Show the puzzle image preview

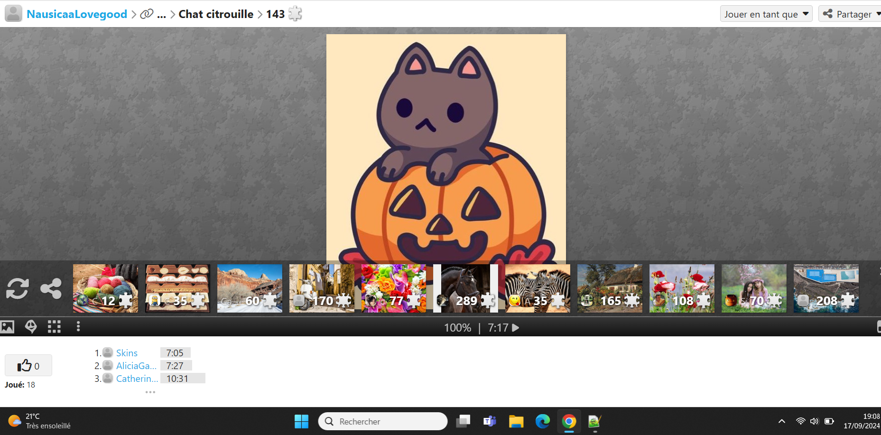click(x=8, y=327)
